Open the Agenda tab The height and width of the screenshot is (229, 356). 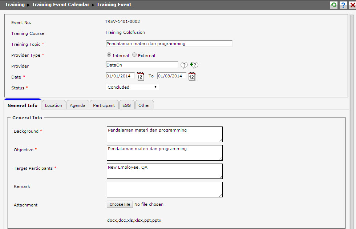(x=78, y=105)
